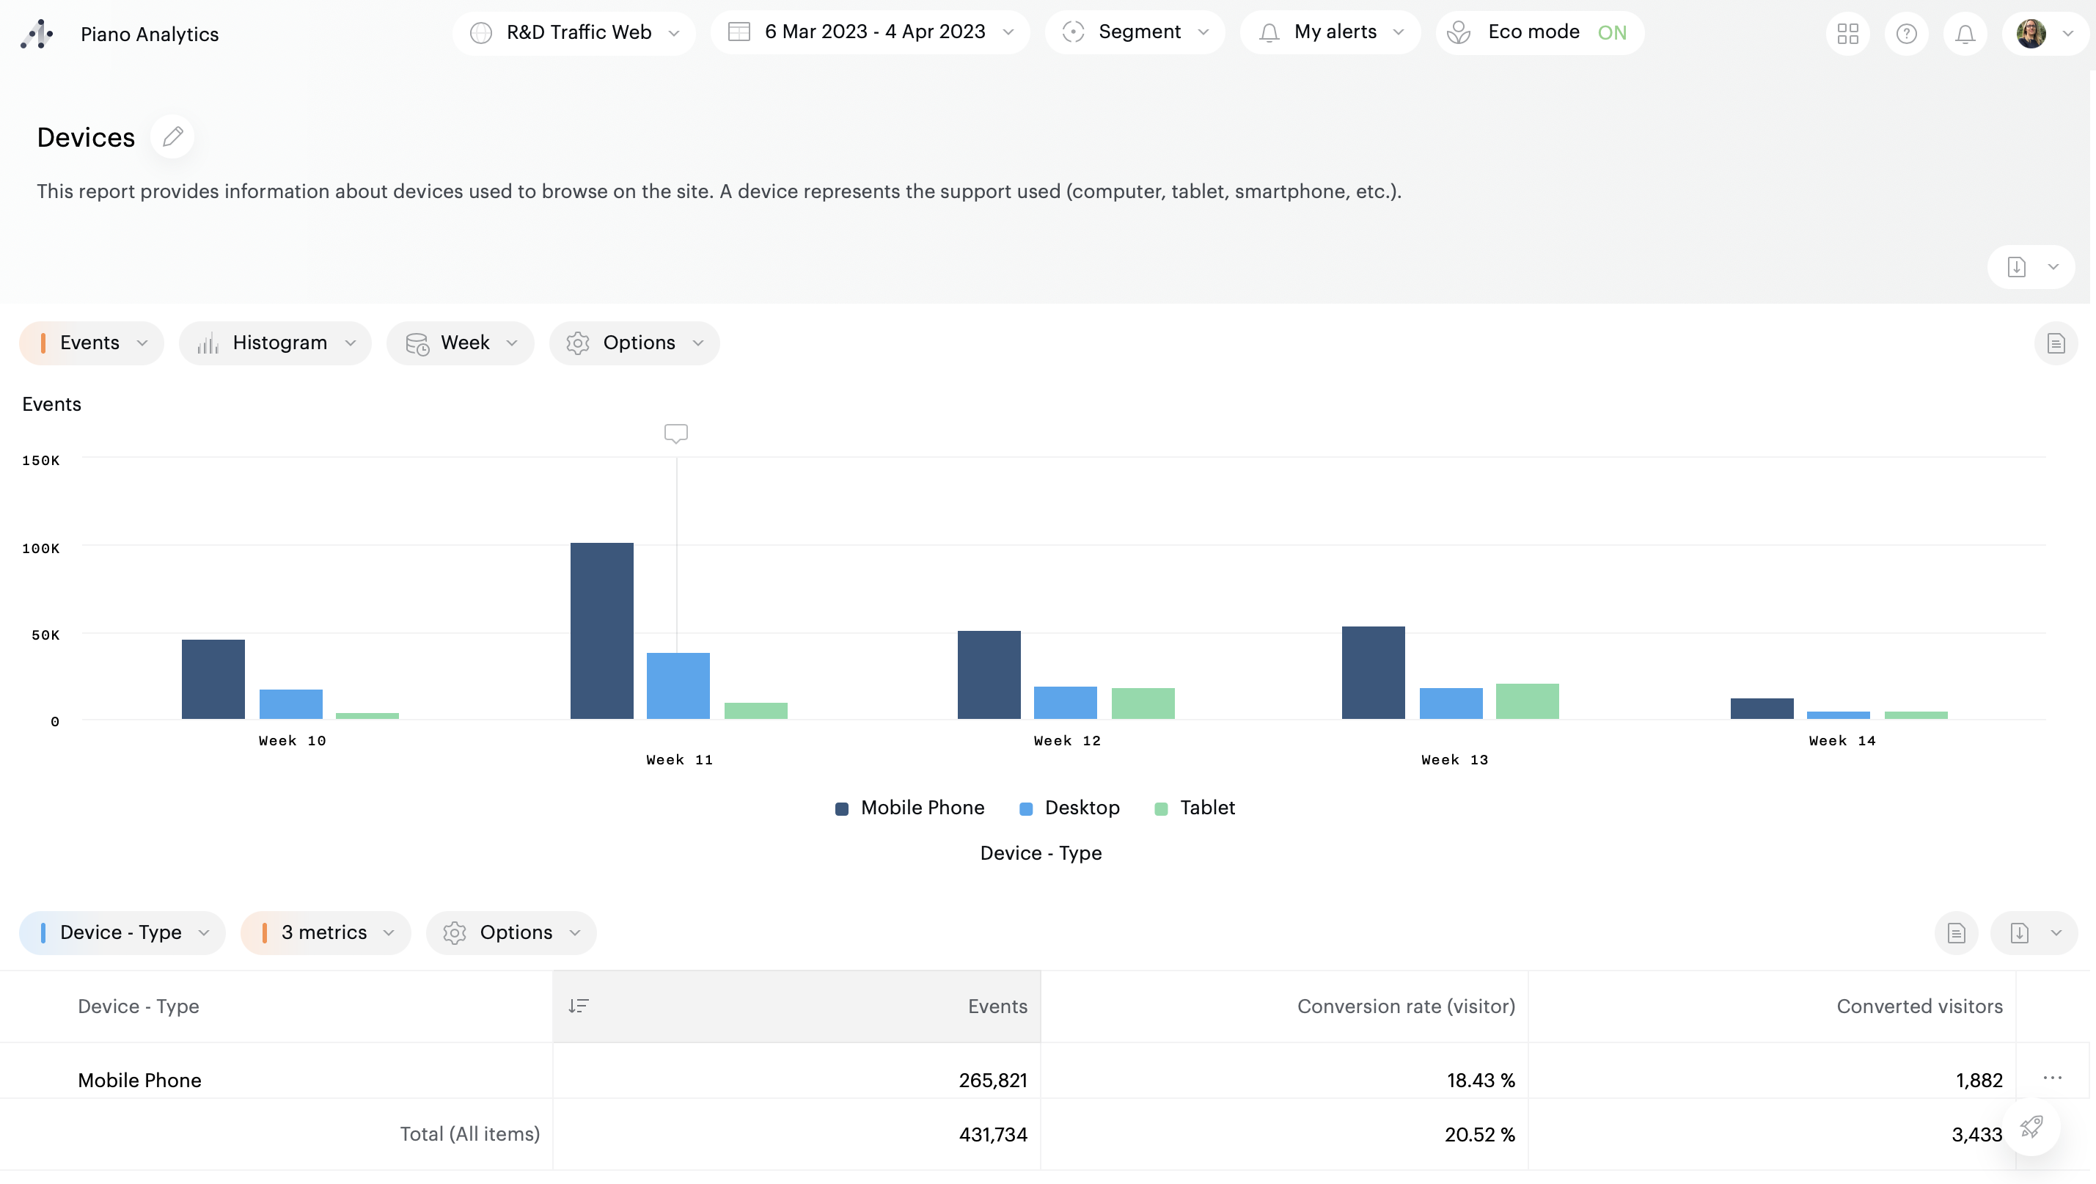The image size is (2096, 1184).
Task: Open the Piano Analytics logo home
Action: 37,33
